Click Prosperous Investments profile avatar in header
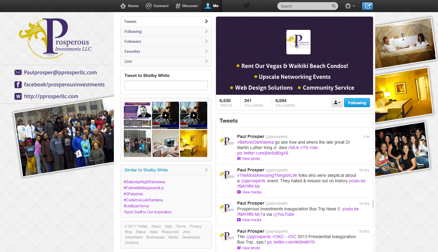The height and width of the screenshot is (252, 438). [x=298, y=42]
